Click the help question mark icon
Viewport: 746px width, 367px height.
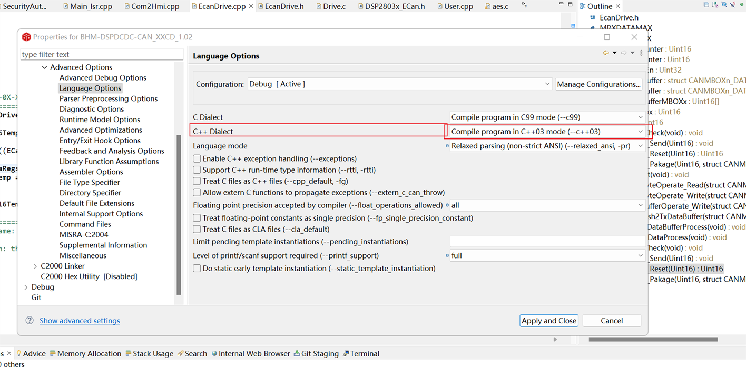(30, 321)
